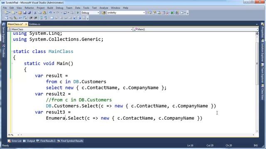Click the Cut scissors icon
The image size is (266, 149).
coord(35,13)
